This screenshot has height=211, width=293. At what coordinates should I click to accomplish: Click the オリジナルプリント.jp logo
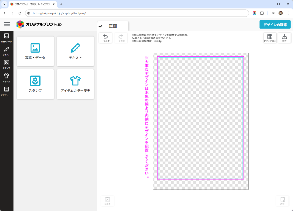pyautogui.click(x=39, y=24)
